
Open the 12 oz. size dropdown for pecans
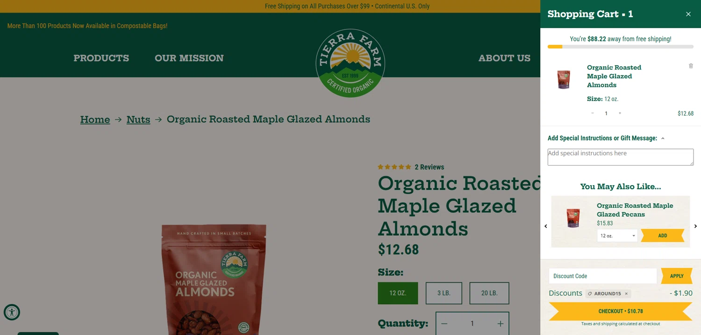tap(617, 236)
